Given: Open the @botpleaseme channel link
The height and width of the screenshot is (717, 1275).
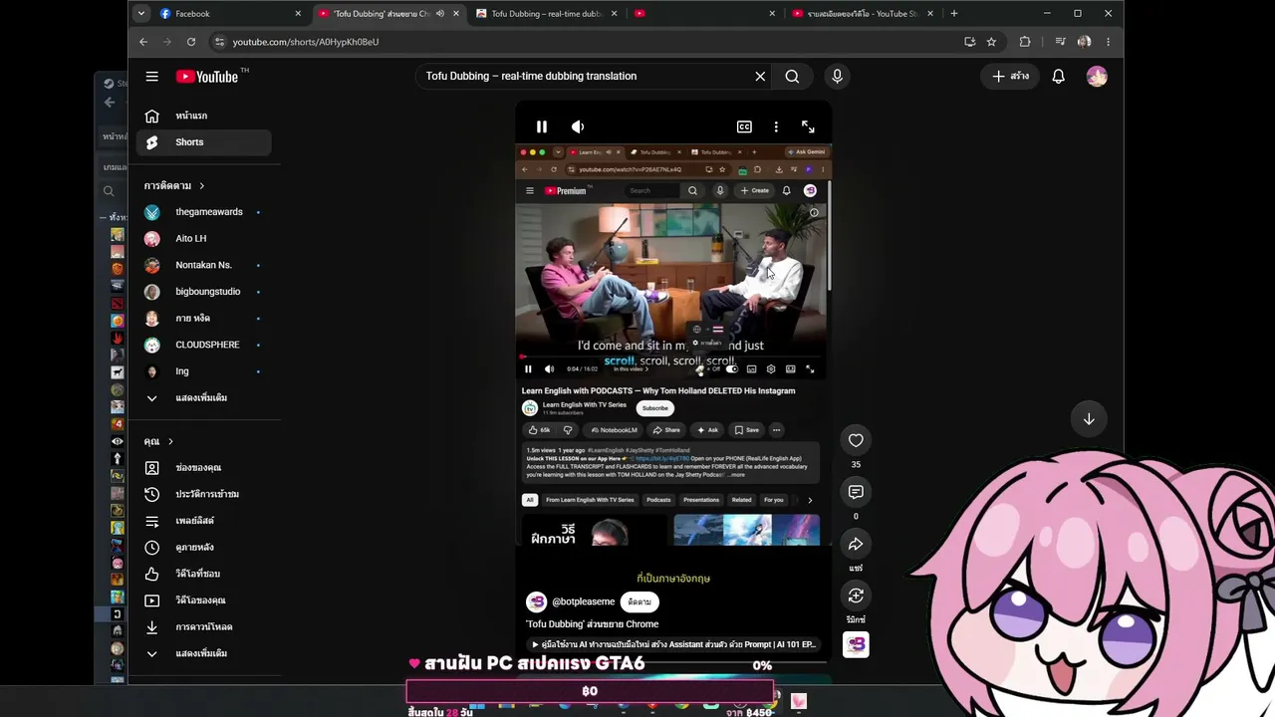Looking at the screenshot, I should click(x=584, y=601).
